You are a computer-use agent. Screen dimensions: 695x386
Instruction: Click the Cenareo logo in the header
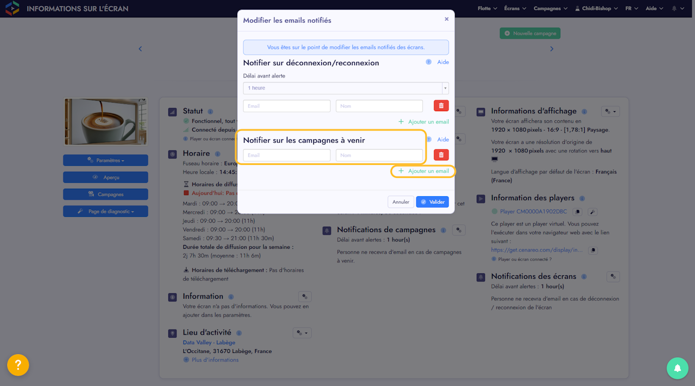click(x=12, y=9)
